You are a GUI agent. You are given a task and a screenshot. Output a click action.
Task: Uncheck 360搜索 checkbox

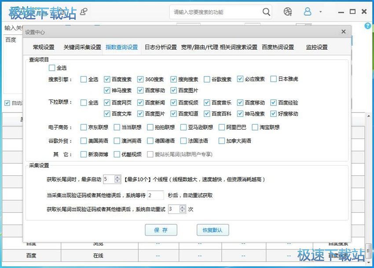[140, 79]
